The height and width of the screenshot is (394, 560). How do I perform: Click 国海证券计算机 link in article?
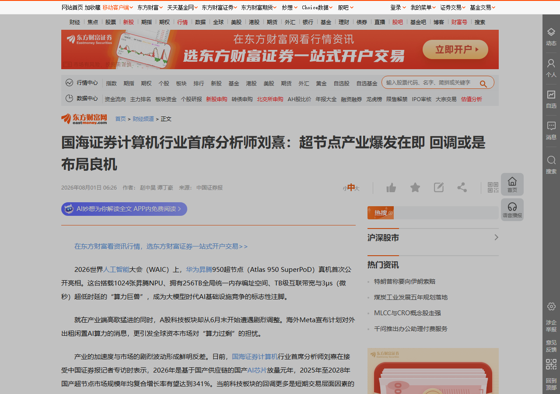point(255,356)
